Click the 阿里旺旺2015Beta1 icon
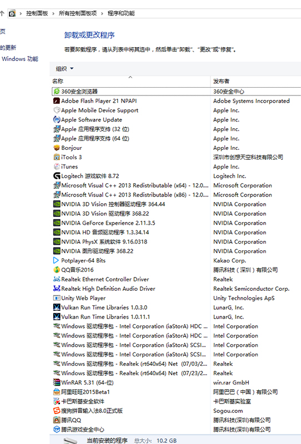The width and height of the screenshot is (301, 444). 57,392
